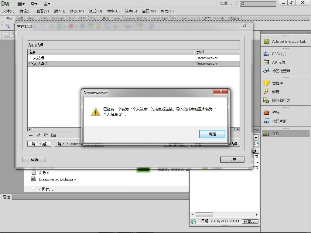311x233 pixels.
Task: Tick the 不再显示 checkbox
Action: tap(33, 189)
